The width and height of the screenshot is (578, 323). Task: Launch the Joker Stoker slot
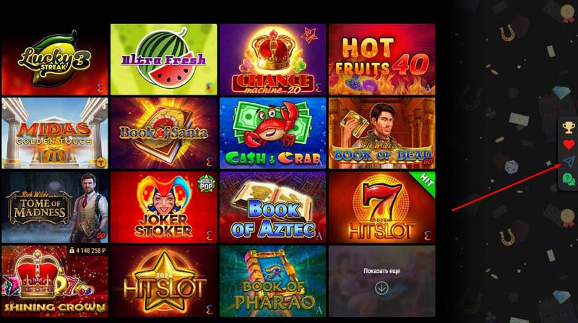pos(164,207)
